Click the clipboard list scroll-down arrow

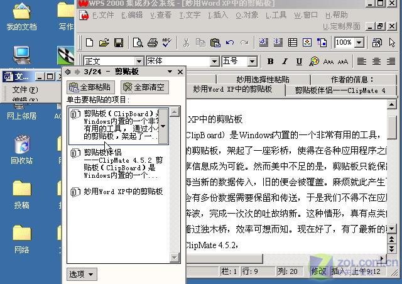(175, 257)
